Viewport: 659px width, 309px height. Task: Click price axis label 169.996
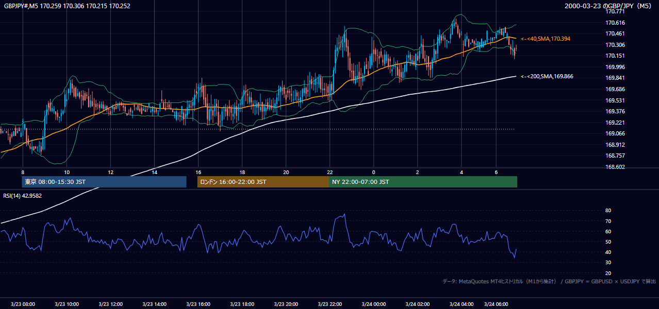[615, 67]
